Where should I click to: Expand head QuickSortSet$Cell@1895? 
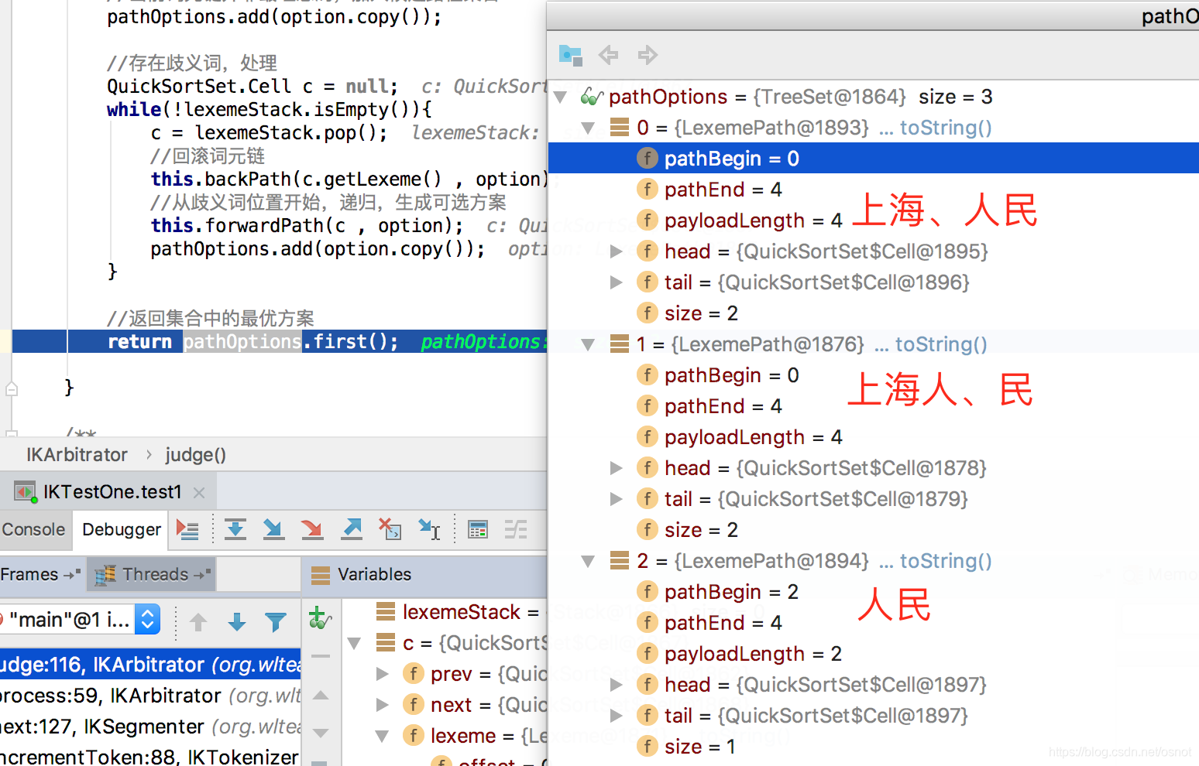coord(616,251)
